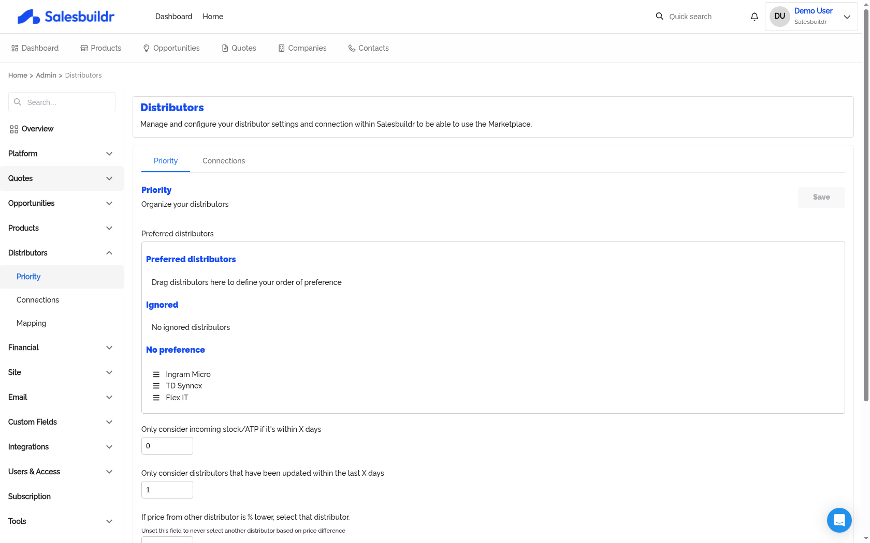The width and height of the screenshot is (870, 543).
Task: Click the Ingram Micro drag handle
Action: 156,374
